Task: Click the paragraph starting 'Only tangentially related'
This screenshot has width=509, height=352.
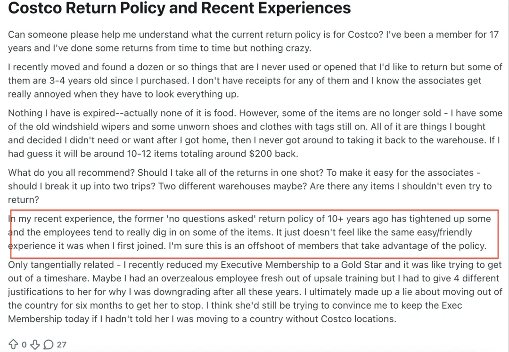Action: pyautogui.click(x=255, y=292)
